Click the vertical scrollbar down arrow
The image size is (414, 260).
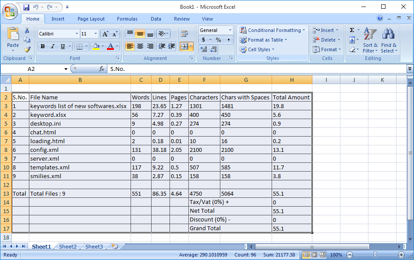410,239
